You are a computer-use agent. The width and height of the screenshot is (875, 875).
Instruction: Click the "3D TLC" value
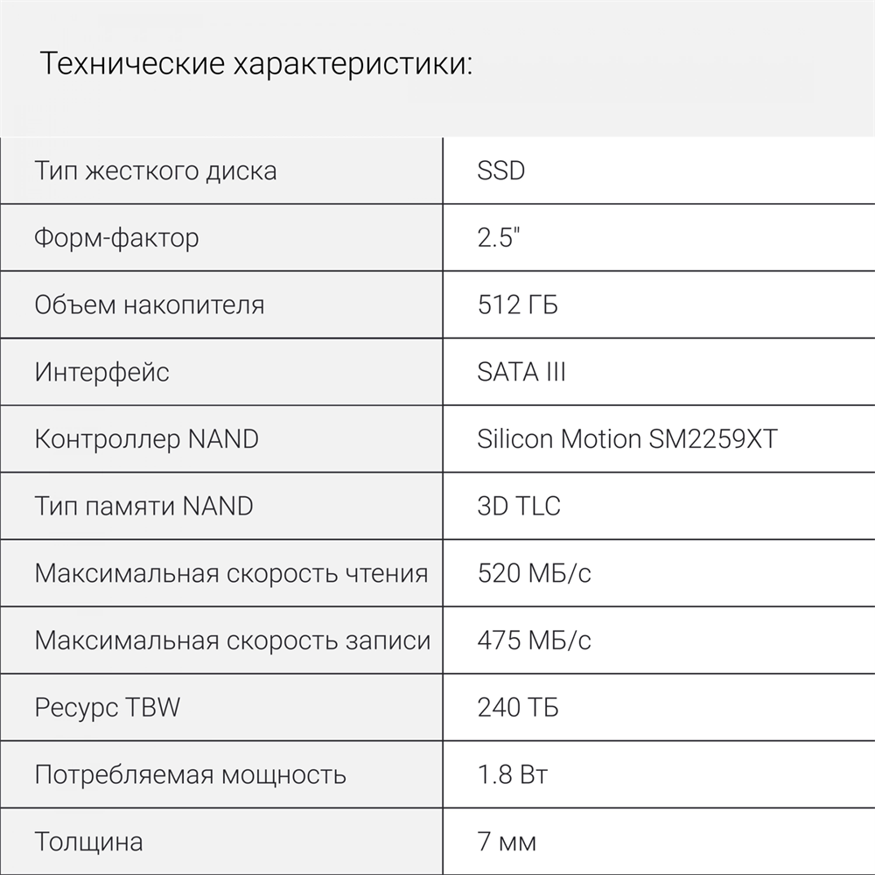click(519, 506)
